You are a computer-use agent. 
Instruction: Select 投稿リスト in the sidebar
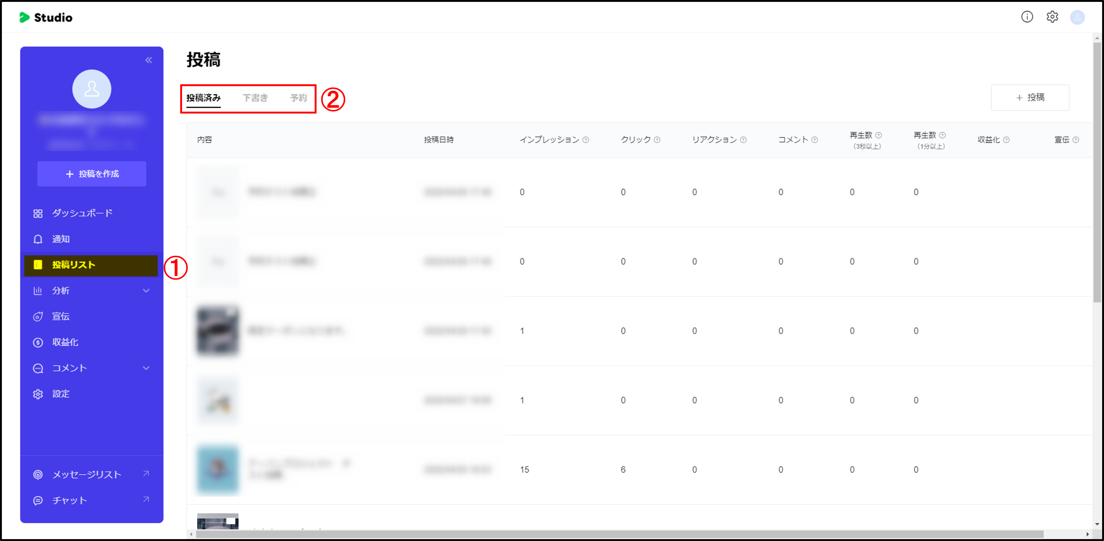91,265
